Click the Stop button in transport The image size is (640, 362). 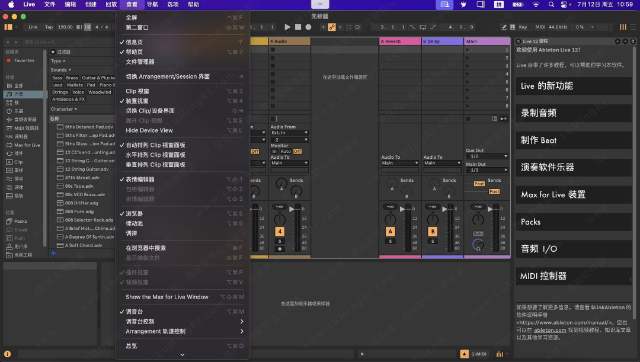(298, 27)
